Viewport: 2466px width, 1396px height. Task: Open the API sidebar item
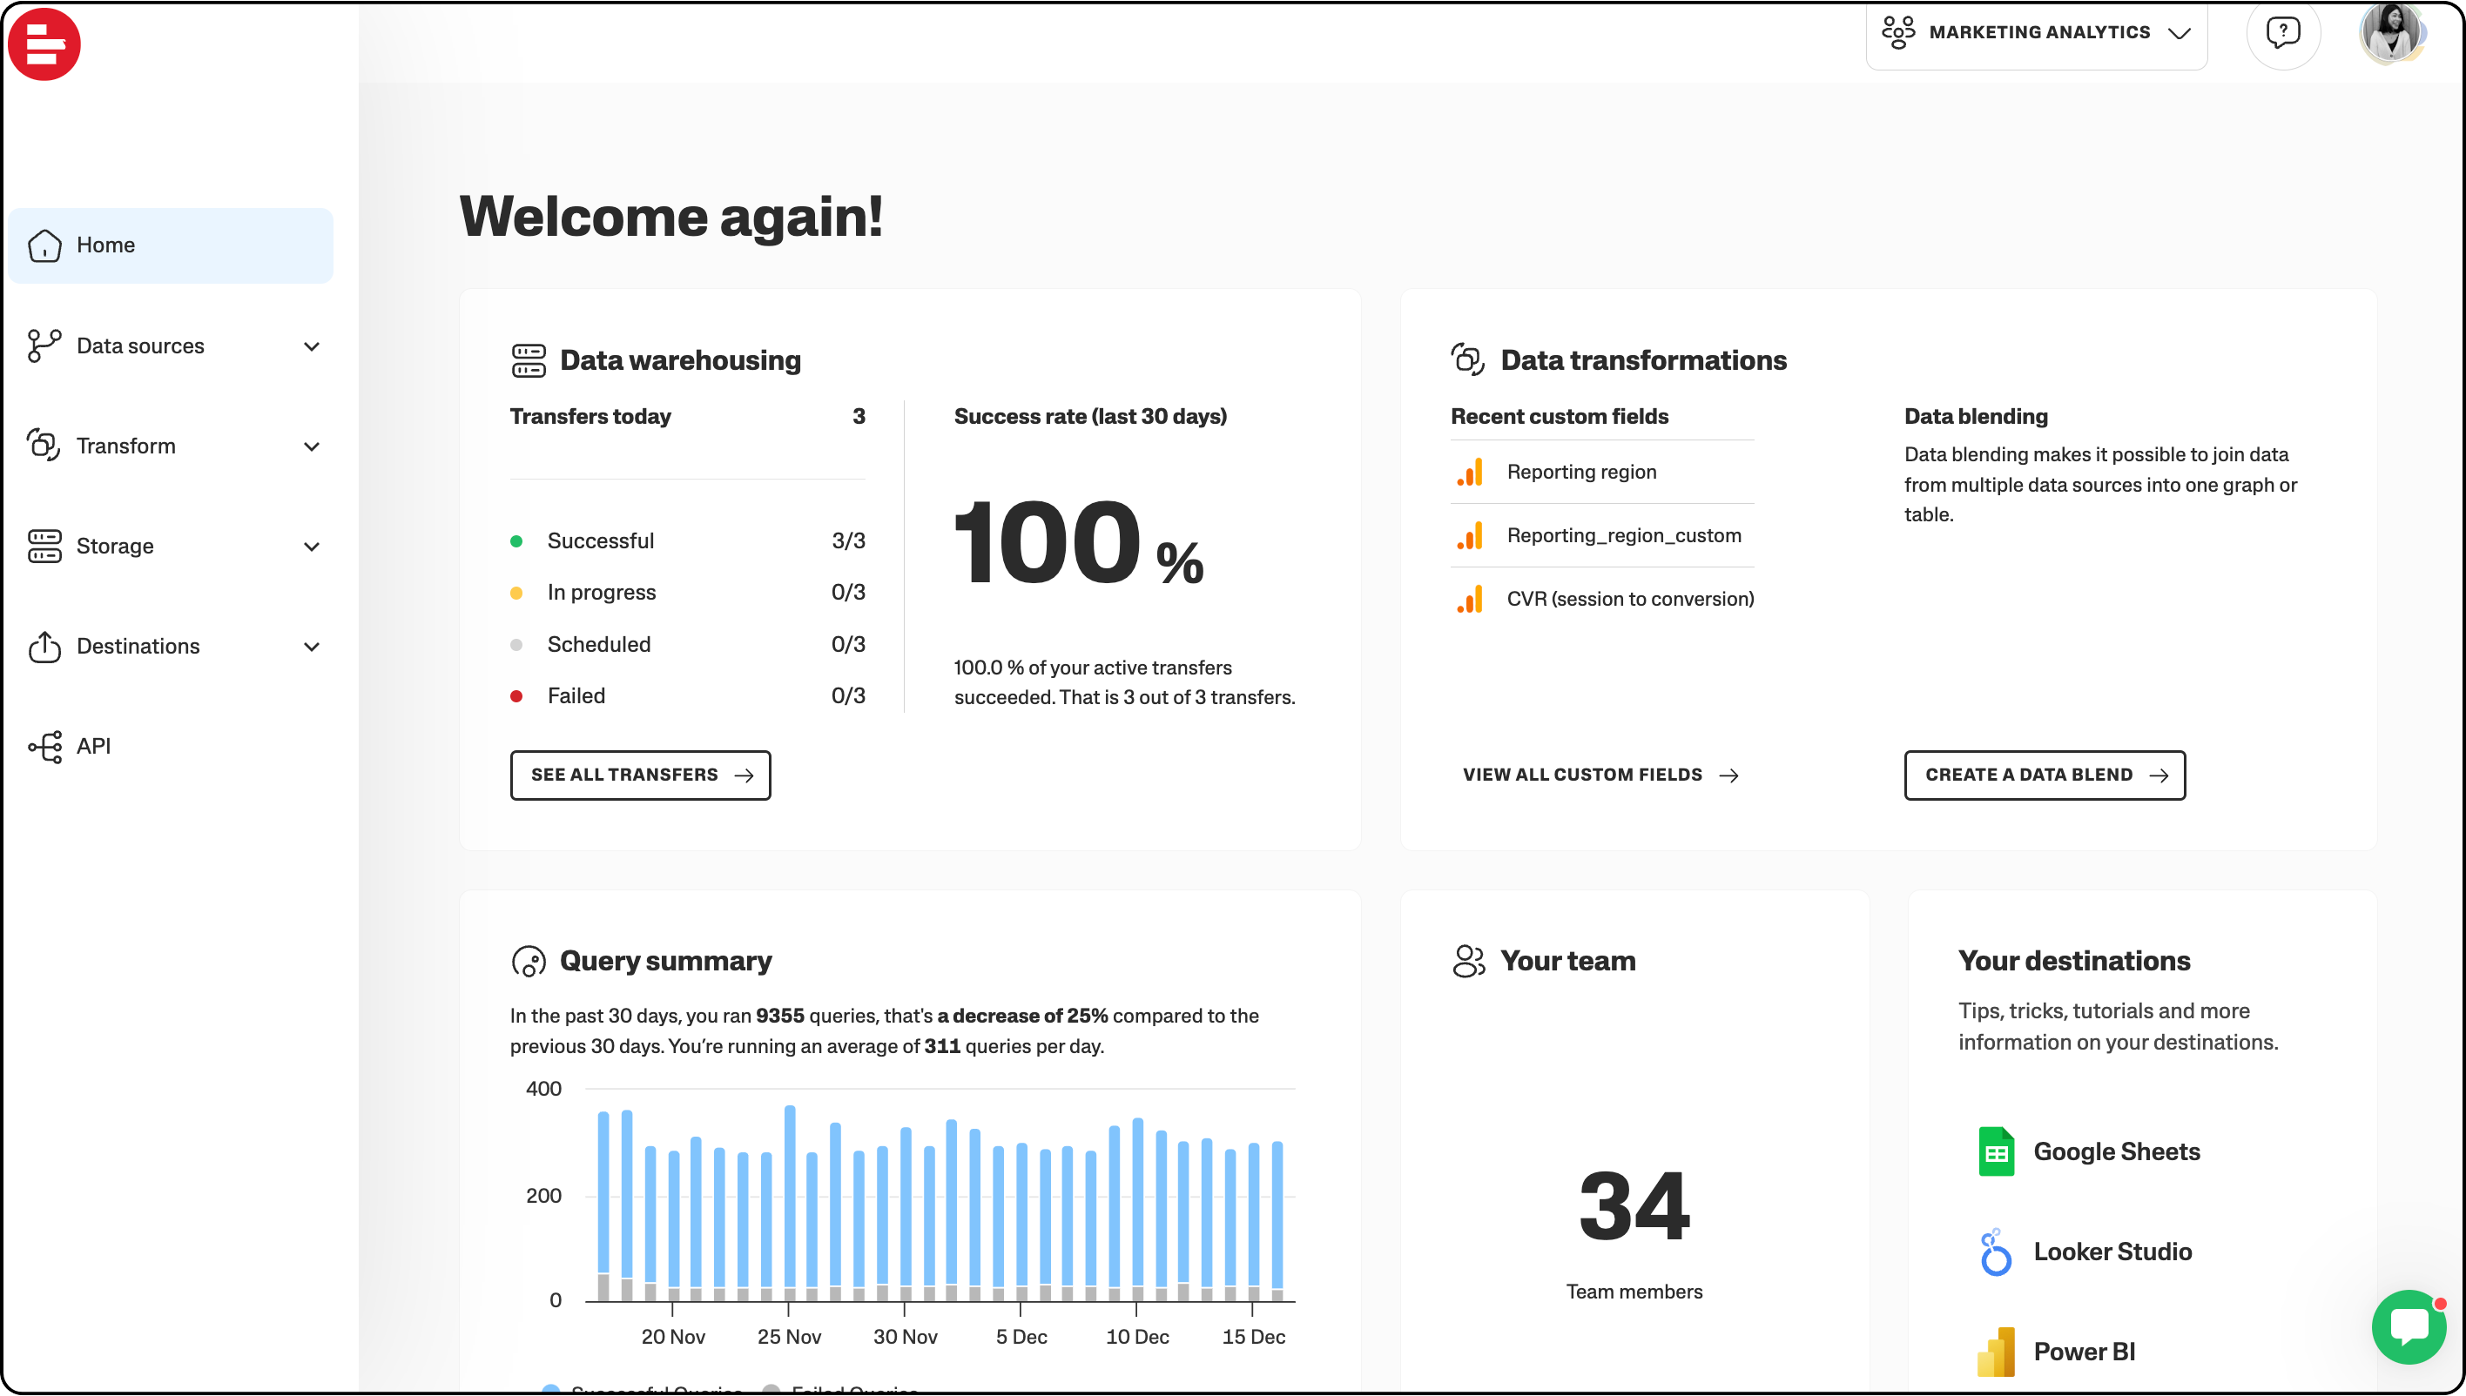point(93,746)
